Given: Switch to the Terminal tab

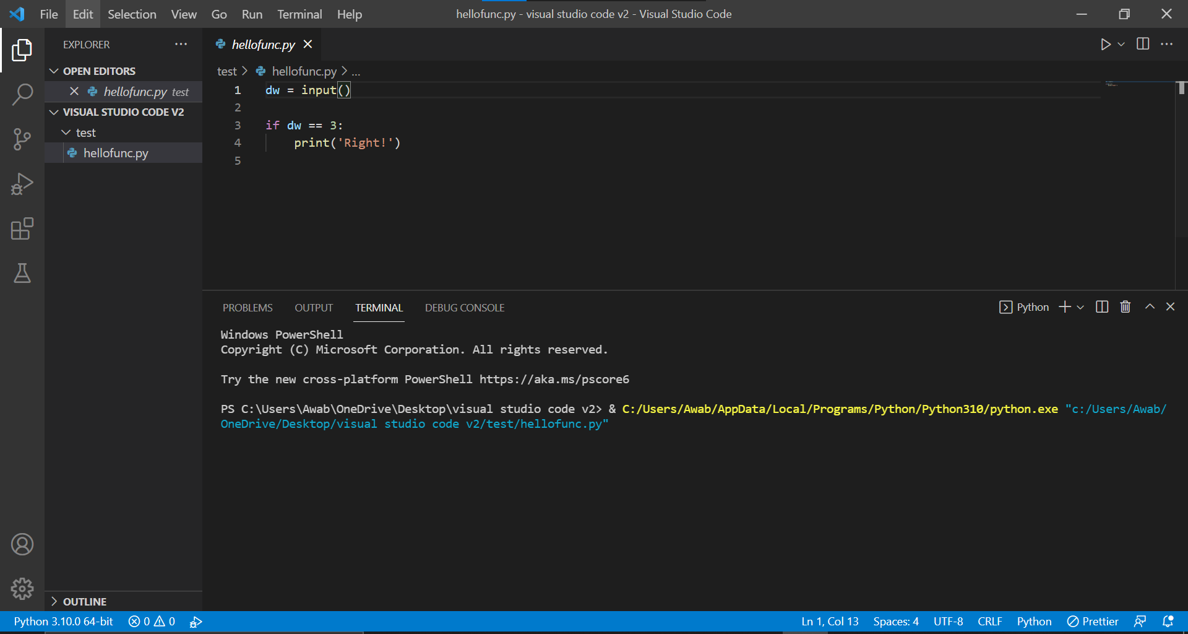Looking at the screenshot, I should [x=379, y=308].
